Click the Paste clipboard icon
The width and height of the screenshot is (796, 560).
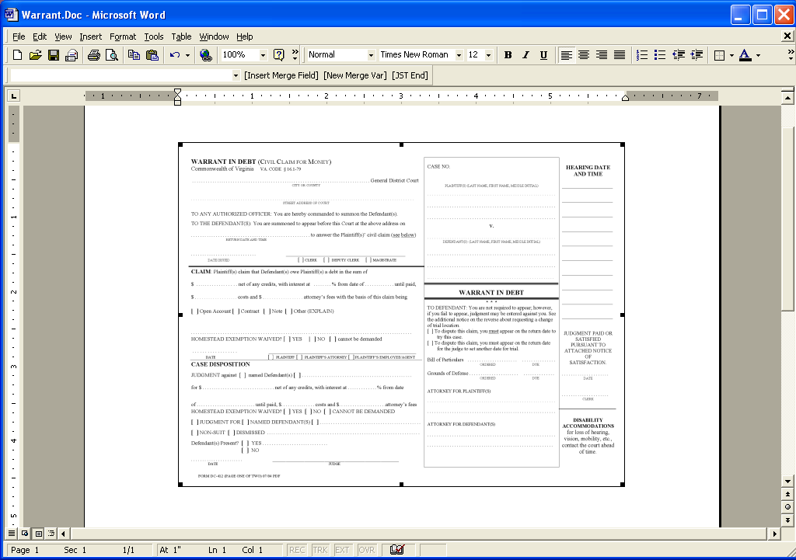pos(152,55)
